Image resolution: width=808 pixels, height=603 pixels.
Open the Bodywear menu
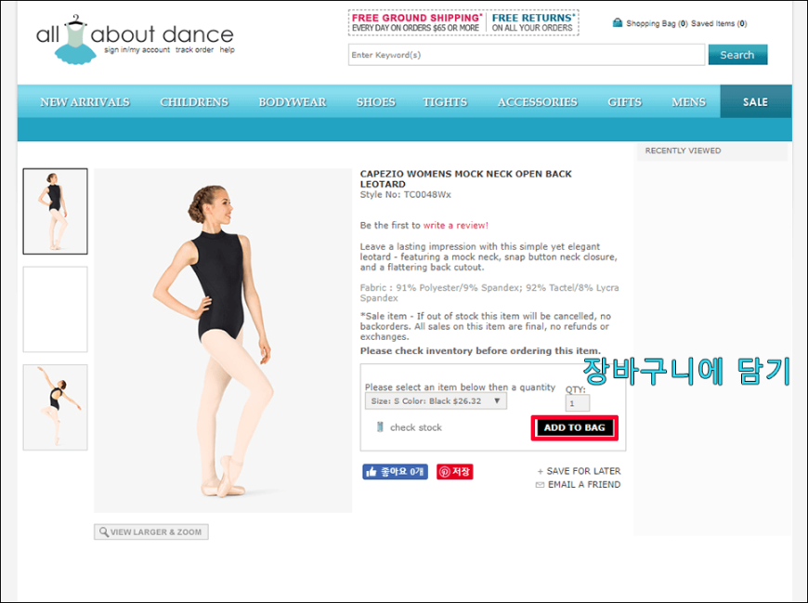point(293,102)
